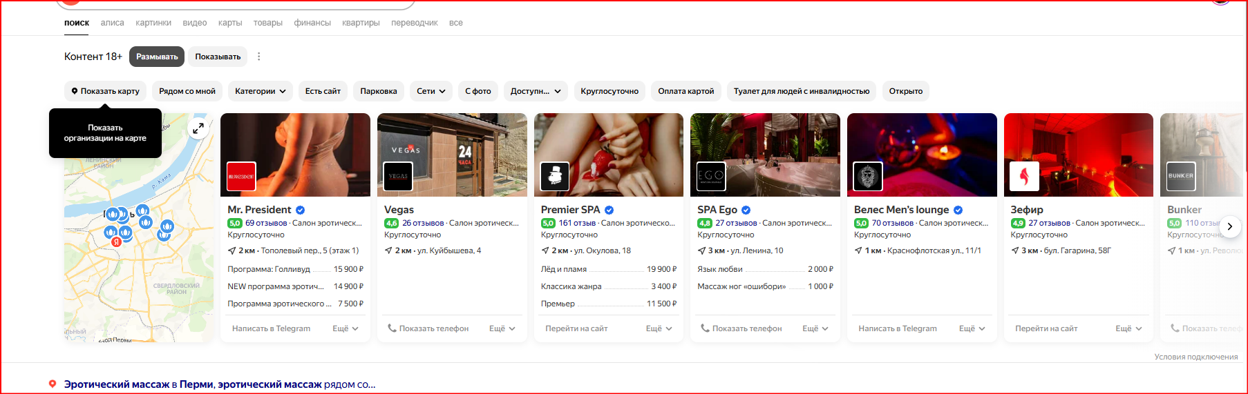Image resolution: width=1248 pixels, height=394 pixels.
Task: Click the phone icon in the SPA Ego card
Action: [x=705, y=328]
